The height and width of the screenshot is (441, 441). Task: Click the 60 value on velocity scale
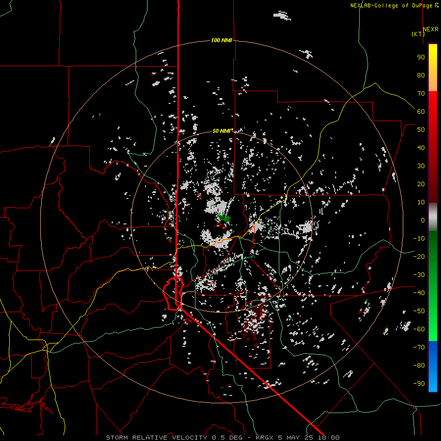[x=421, y=111]
